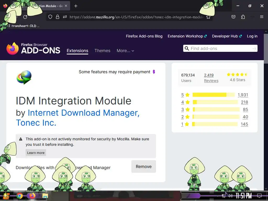Click the Firefox Add-ons logo
Screen dimensions: 268x201
tap(33, 48)
